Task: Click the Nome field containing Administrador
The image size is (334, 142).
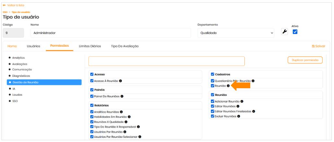Action: [110, 33]
